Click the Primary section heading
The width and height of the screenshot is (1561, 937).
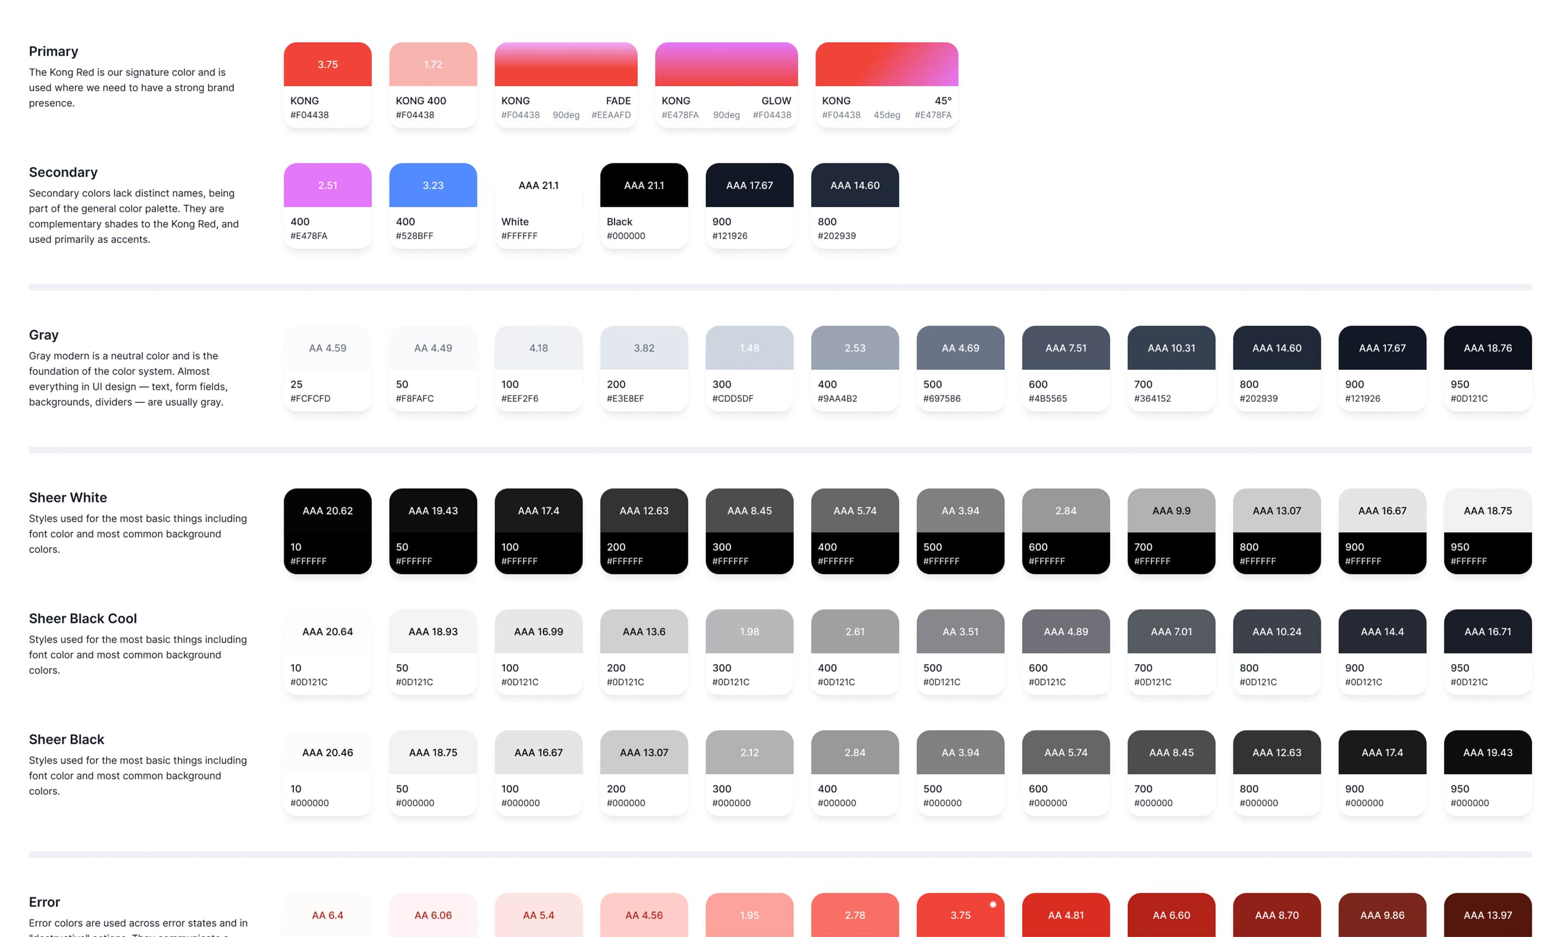coord(54,51)
